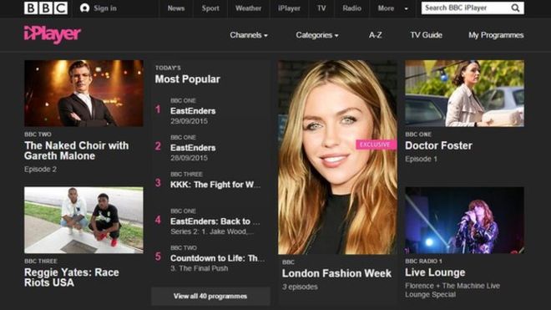The height and width of the screenshot is (310, 551).
Task: Open My Programmes
Action: tap(496, 35)
